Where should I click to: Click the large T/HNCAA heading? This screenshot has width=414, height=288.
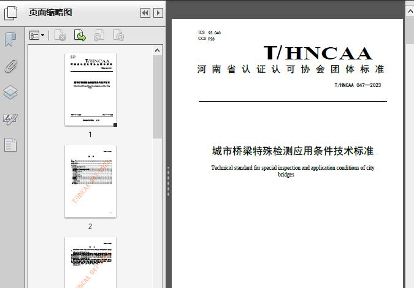318,53
